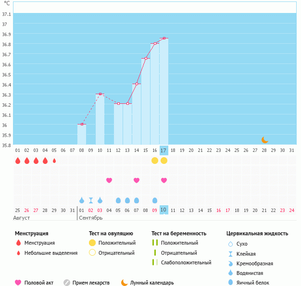The height and width of the screenshot is (286, 301).
Task: Click the "Прием лекарств" legend label
Action: tap(91, 283)
